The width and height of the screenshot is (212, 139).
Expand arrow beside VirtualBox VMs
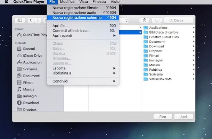[194, 79]
